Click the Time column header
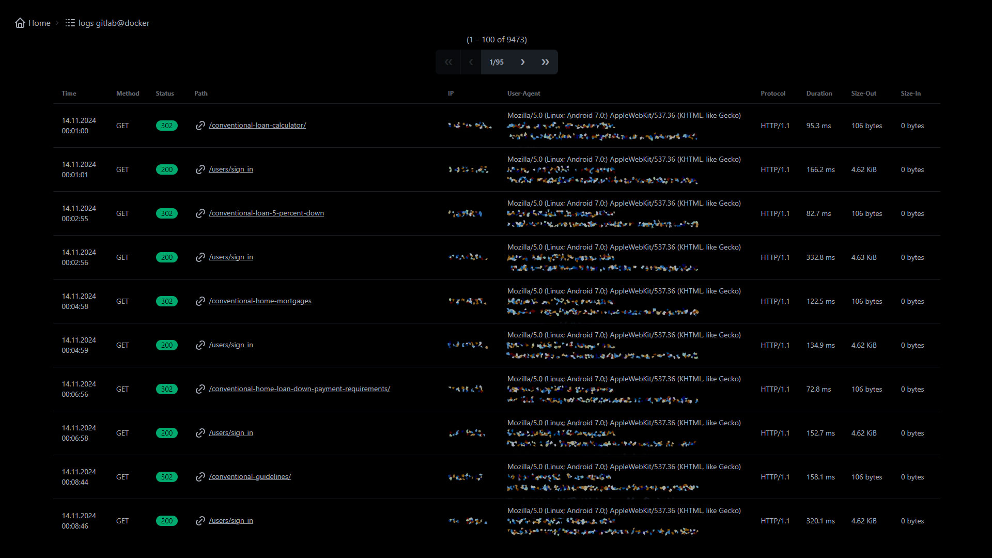992x558 pixels. pos(69,94)
